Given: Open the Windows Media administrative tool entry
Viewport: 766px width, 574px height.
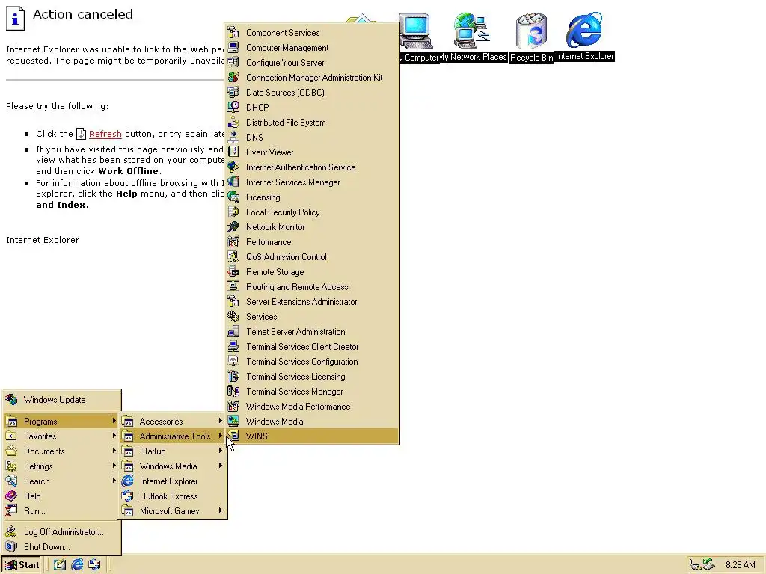Looking at the screenshot, I should point(312,422).
